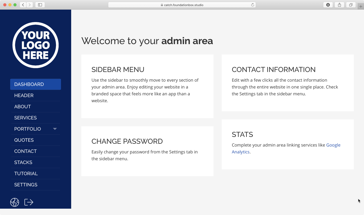364x215 pixels.
Task: Open a new tab with plus button
Action: (x=361, y=6)
